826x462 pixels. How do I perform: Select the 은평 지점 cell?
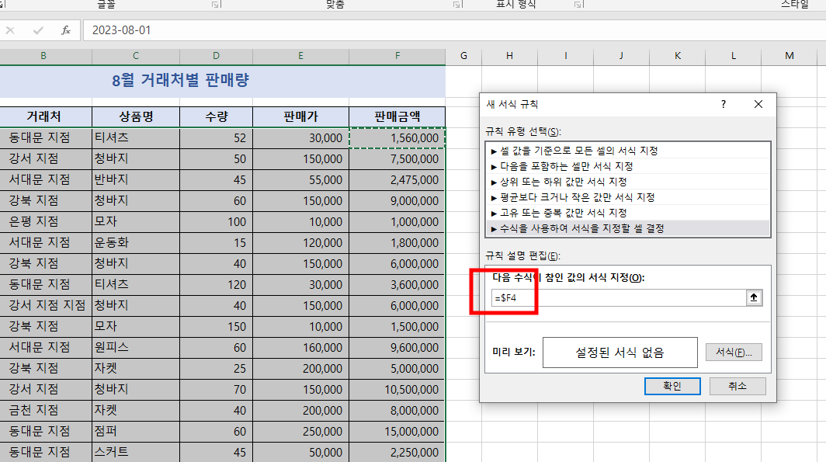click(46, 222)
